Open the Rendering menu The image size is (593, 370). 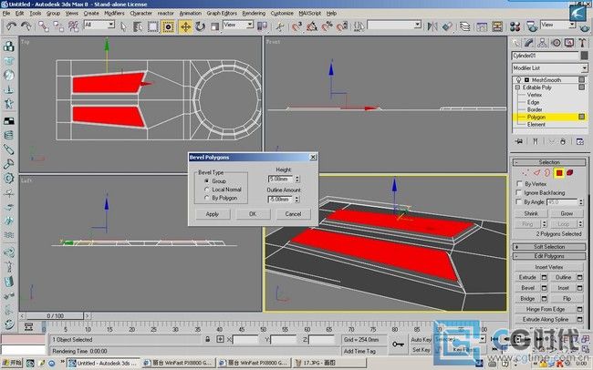point(254,13)
